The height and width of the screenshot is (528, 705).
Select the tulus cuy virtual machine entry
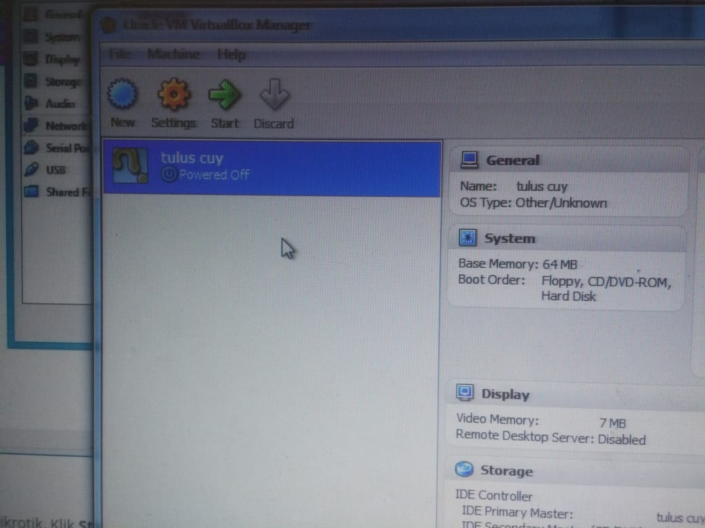pyautogui.click(x=272, y=169)
